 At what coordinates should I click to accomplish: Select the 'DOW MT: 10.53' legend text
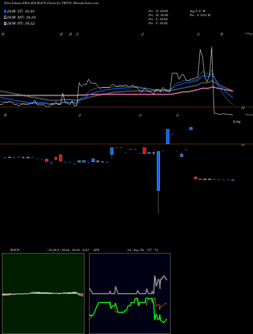point(21,18)
